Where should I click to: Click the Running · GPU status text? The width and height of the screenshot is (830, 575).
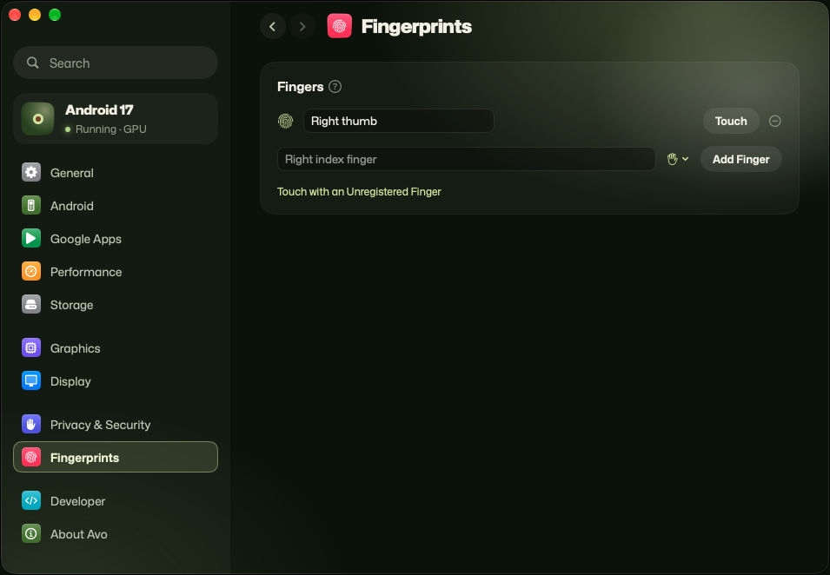[x=110, y=129]
